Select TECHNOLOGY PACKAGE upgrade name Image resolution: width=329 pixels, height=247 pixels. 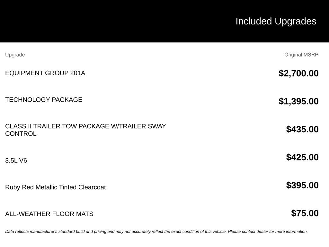[44, 100]
